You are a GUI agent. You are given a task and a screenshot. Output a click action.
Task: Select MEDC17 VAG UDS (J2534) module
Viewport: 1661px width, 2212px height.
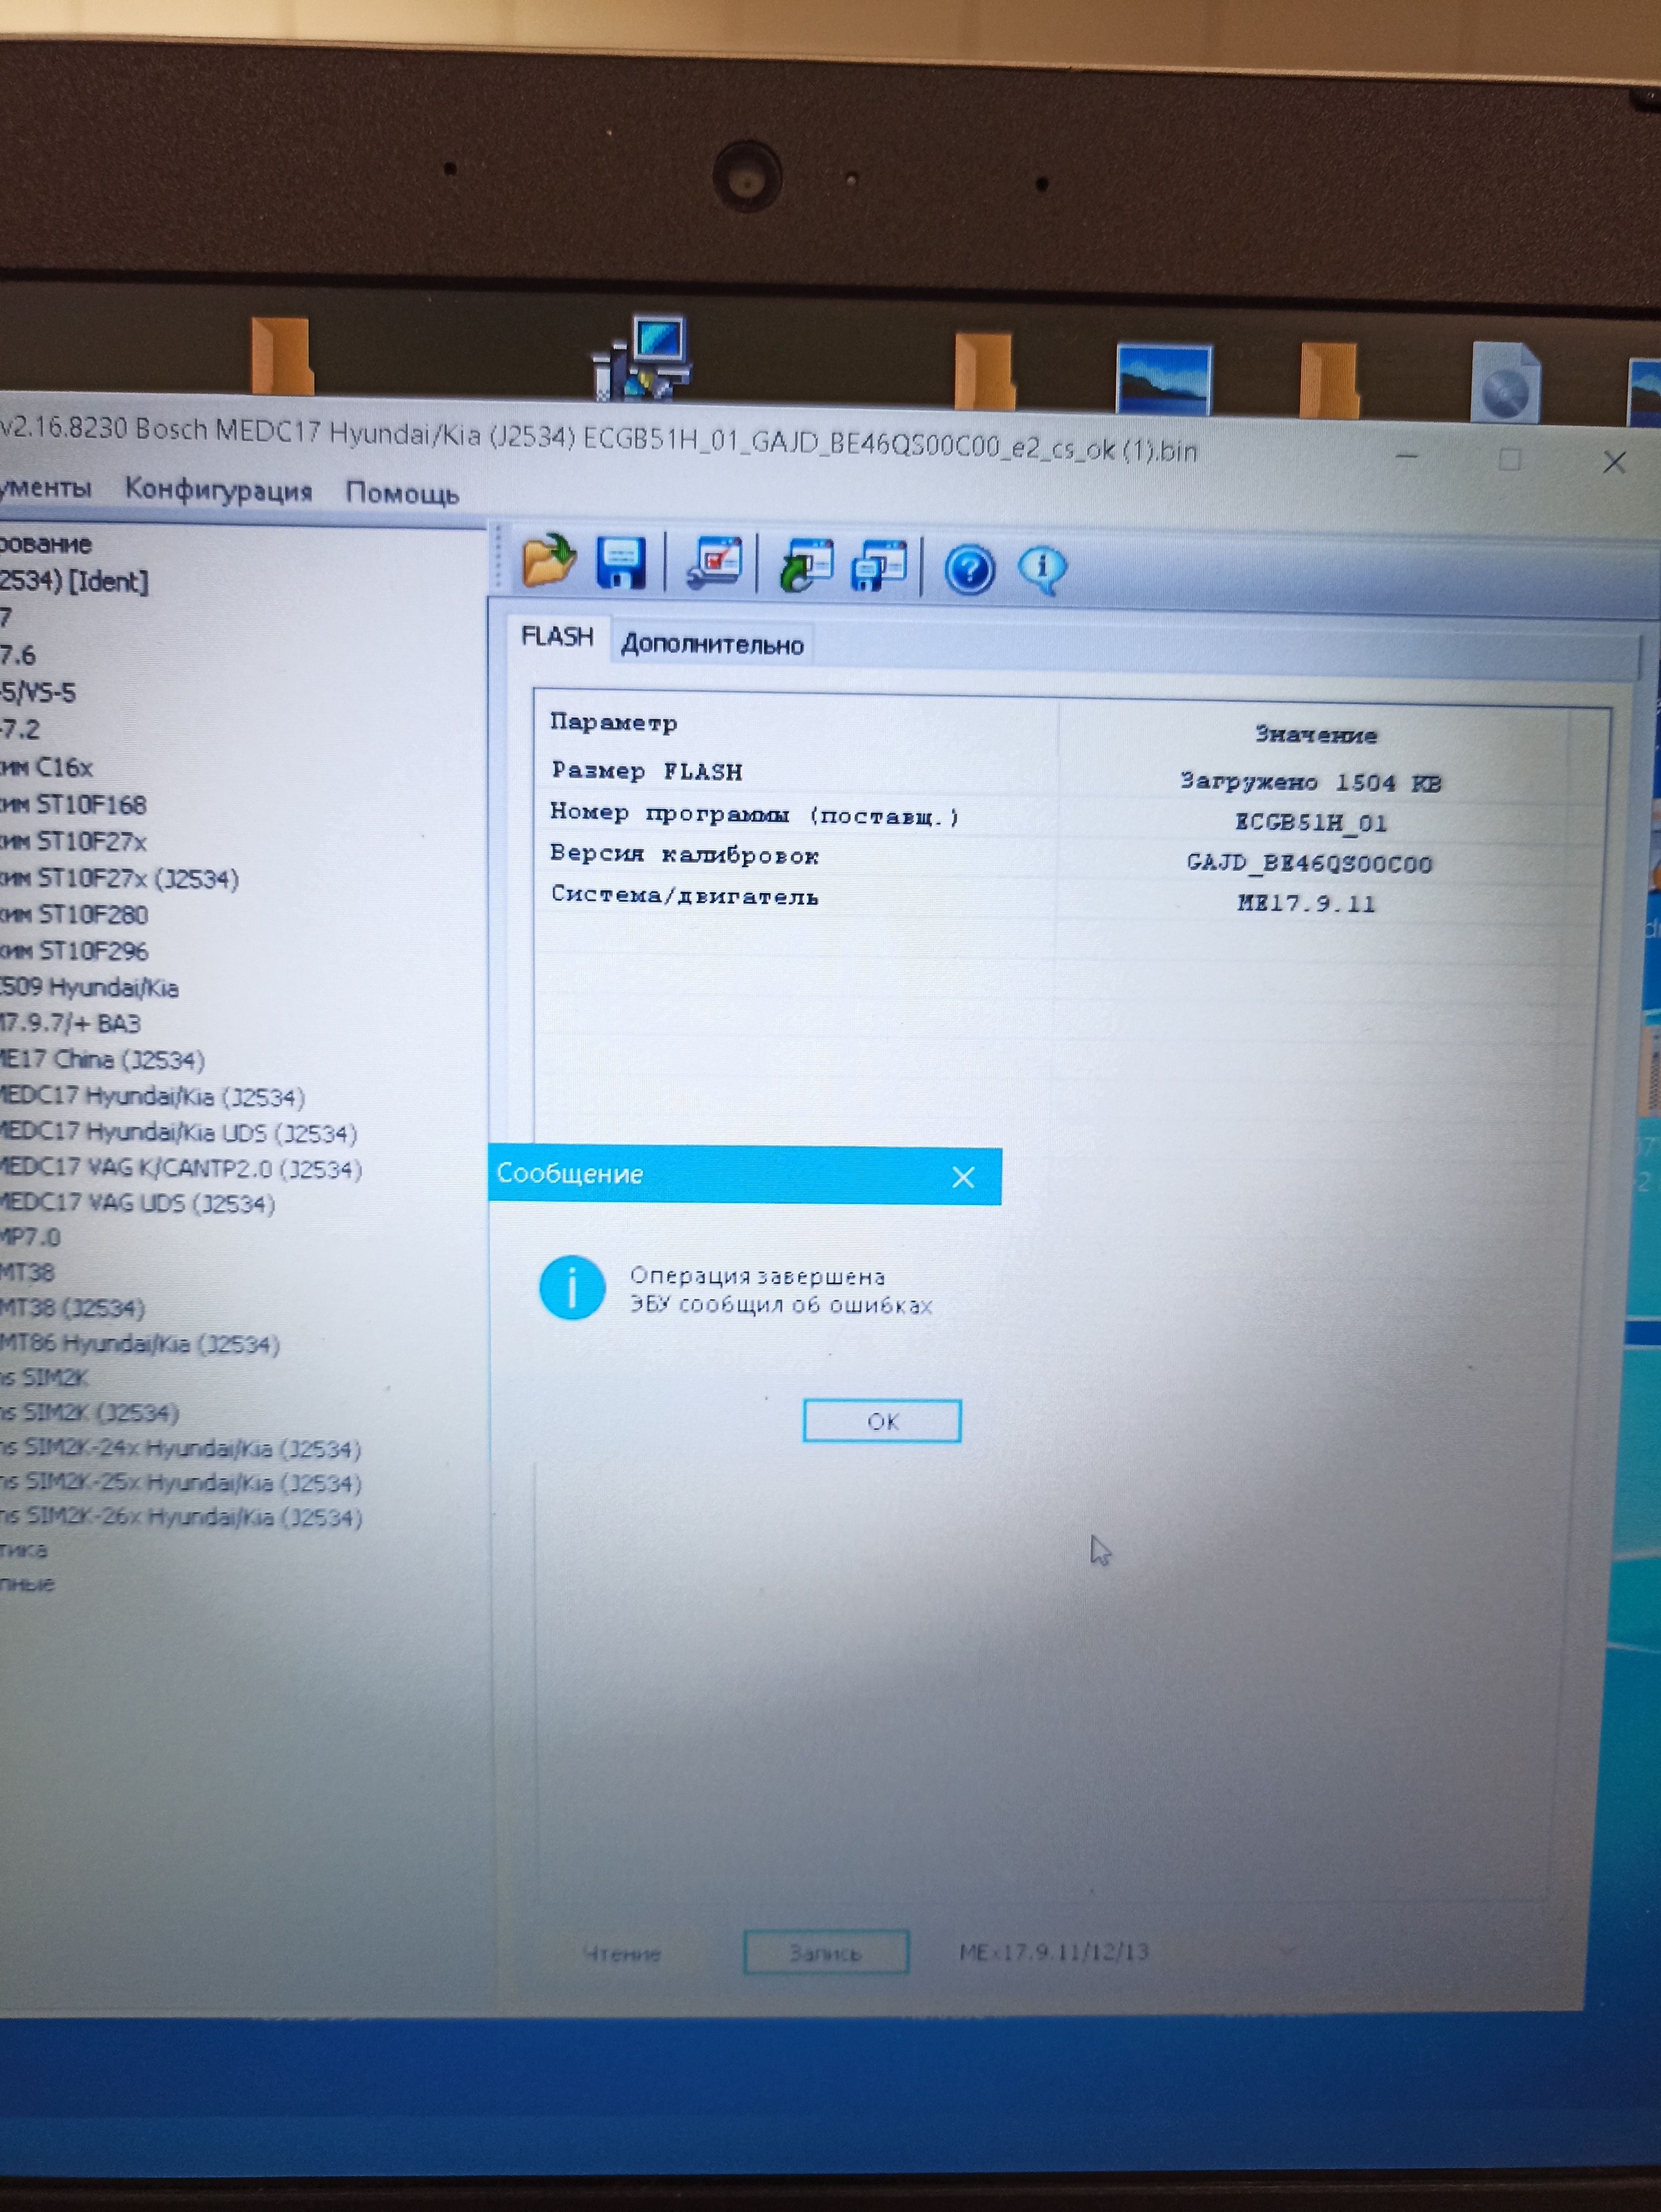pyautogui.click(x=136, y=1203)
